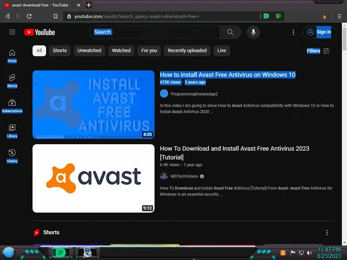Click the network tray icon

click(x=301, y=253)
